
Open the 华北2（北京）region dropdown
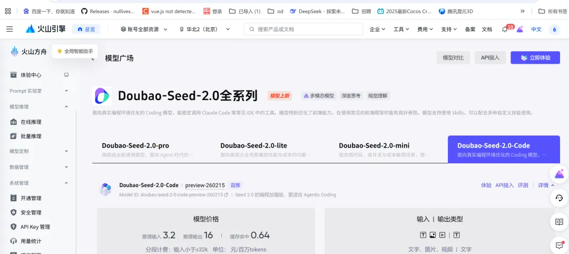pyautogui.click(x=205, y=30)
